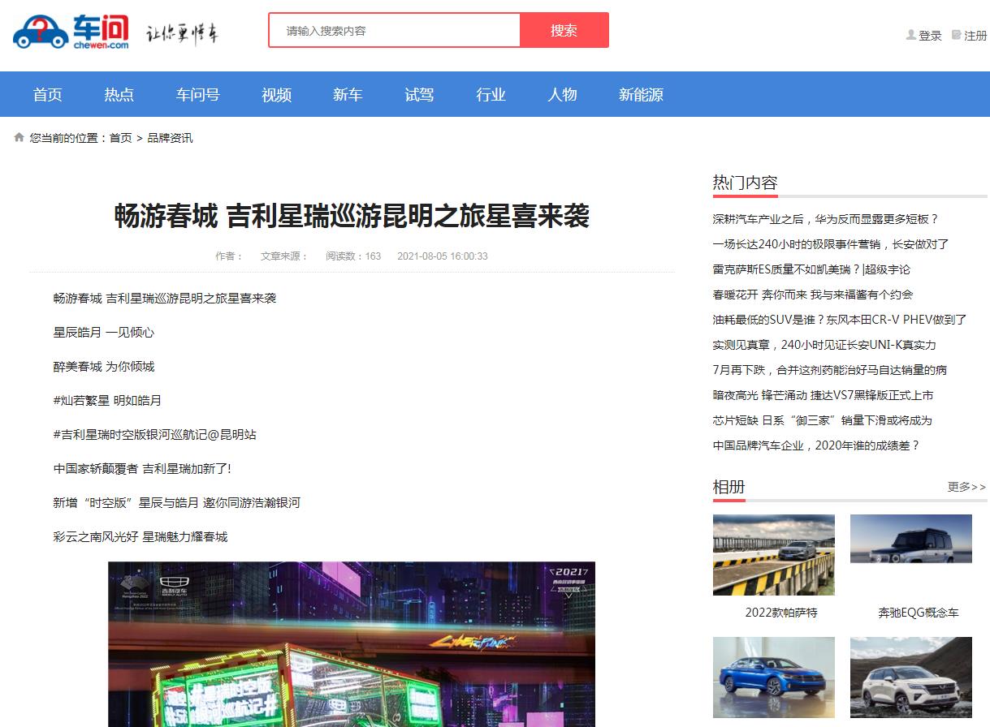Image resolution: width=990 pixels, height=727 pixels.
Task: Open 雷克萨斯ES质量不如凯美瑞 link
Action: [x=812, y=269]
